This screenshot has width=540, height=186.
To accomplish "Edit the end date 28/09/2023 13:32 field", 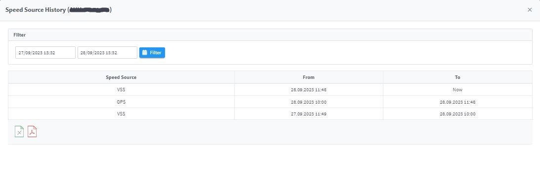I will point(107,53).
